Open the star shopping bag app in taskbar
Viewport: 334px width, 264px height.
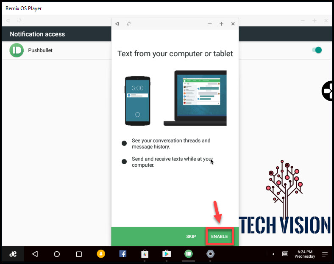(x=145, y=254)
